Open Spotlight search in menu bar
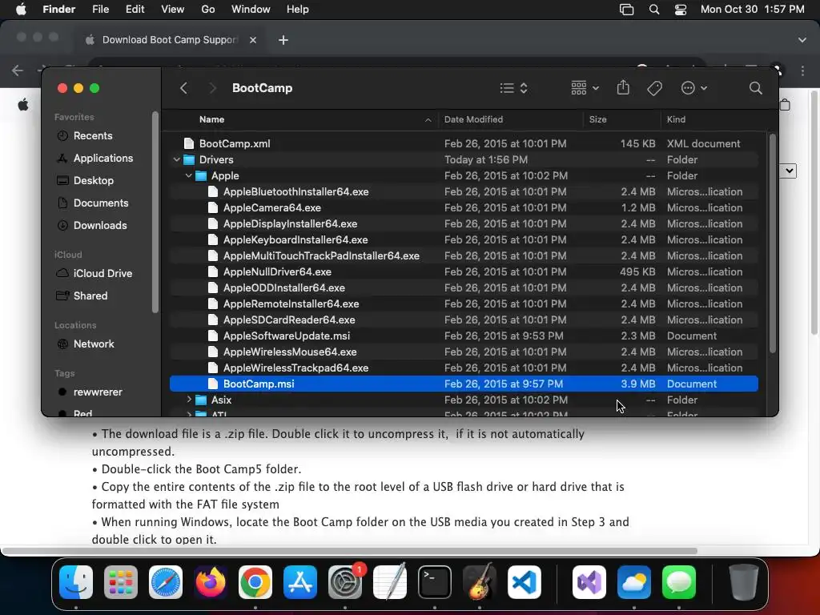820x615 pixels. point(653,10)
